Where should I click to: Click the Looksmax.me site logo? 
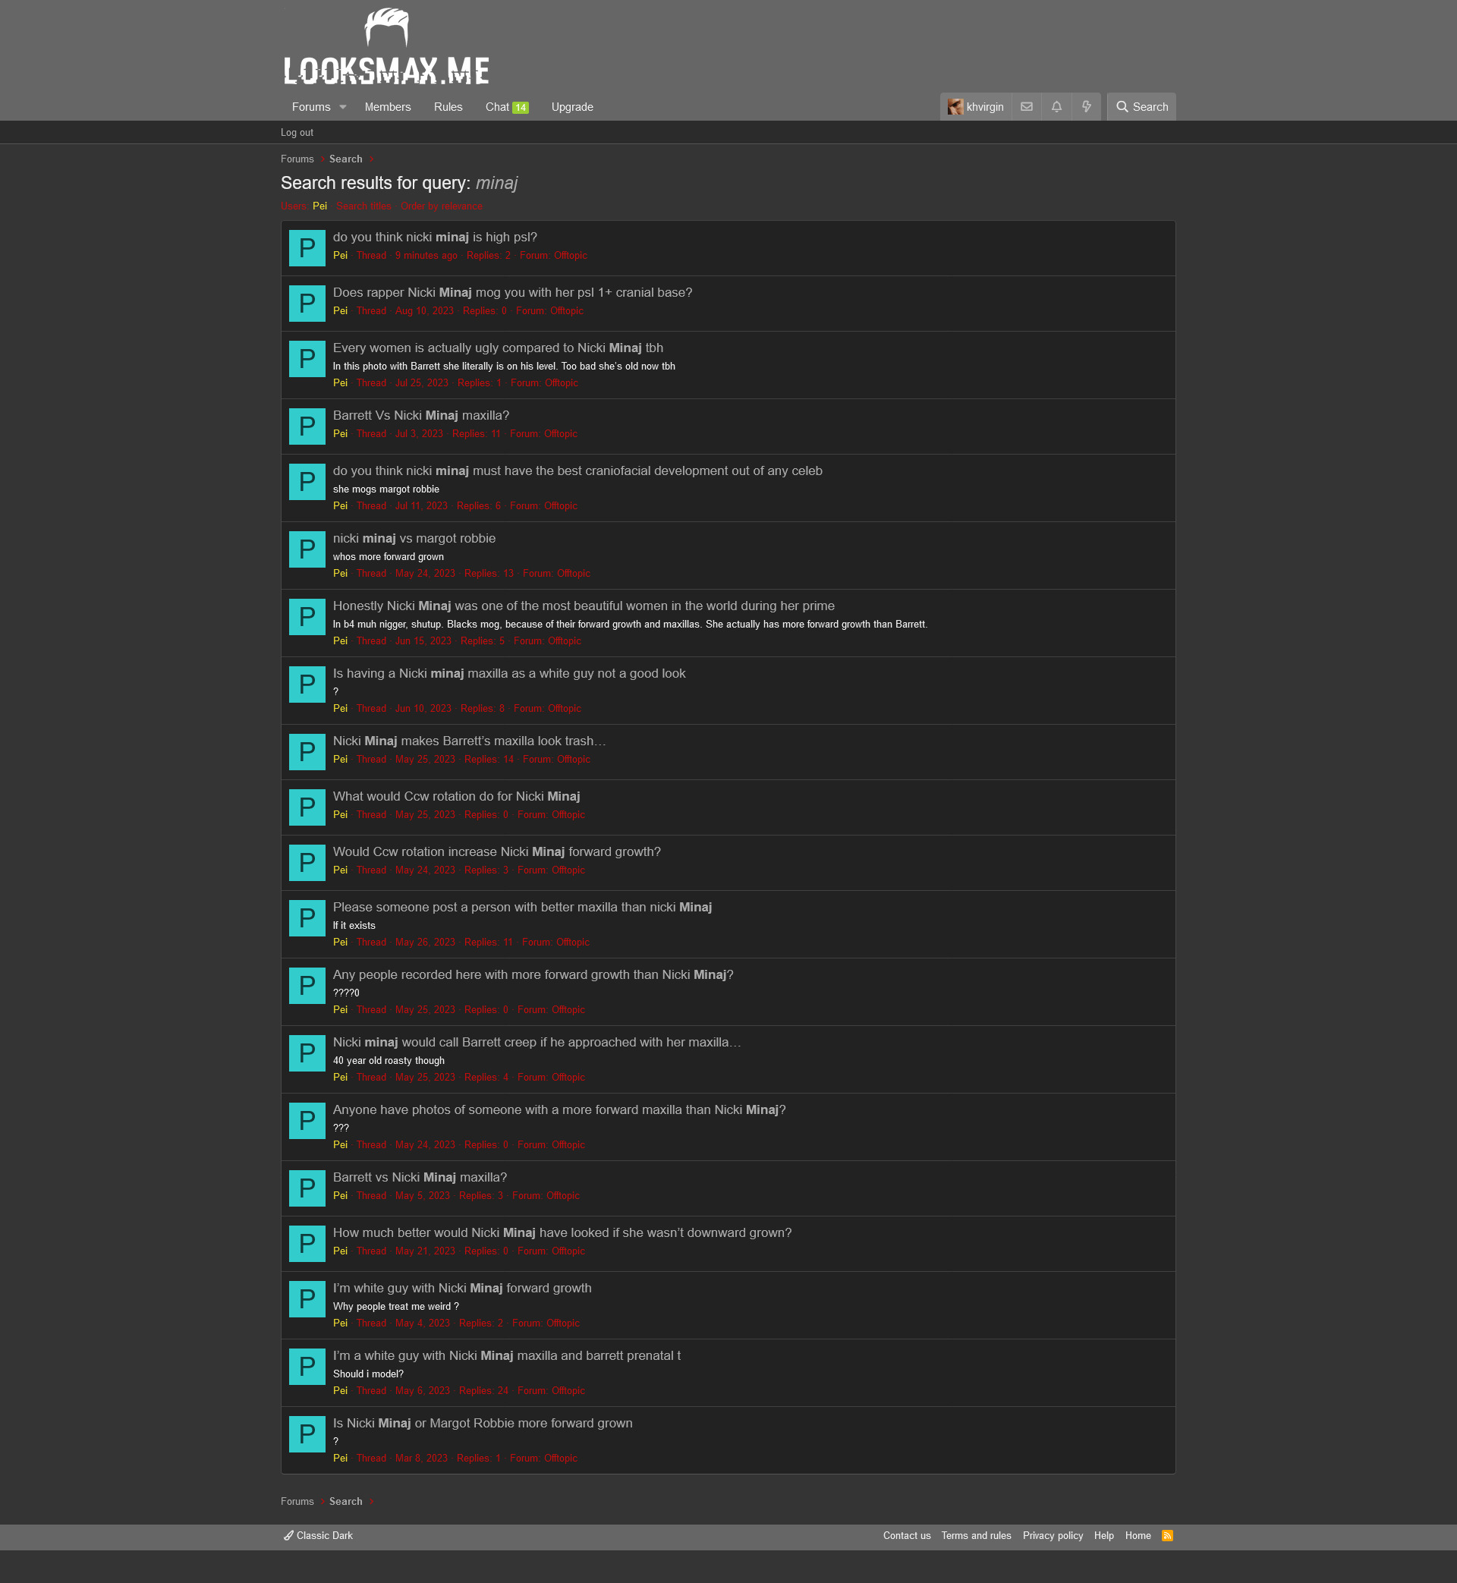pyautogui.click(x=386, y=46)
